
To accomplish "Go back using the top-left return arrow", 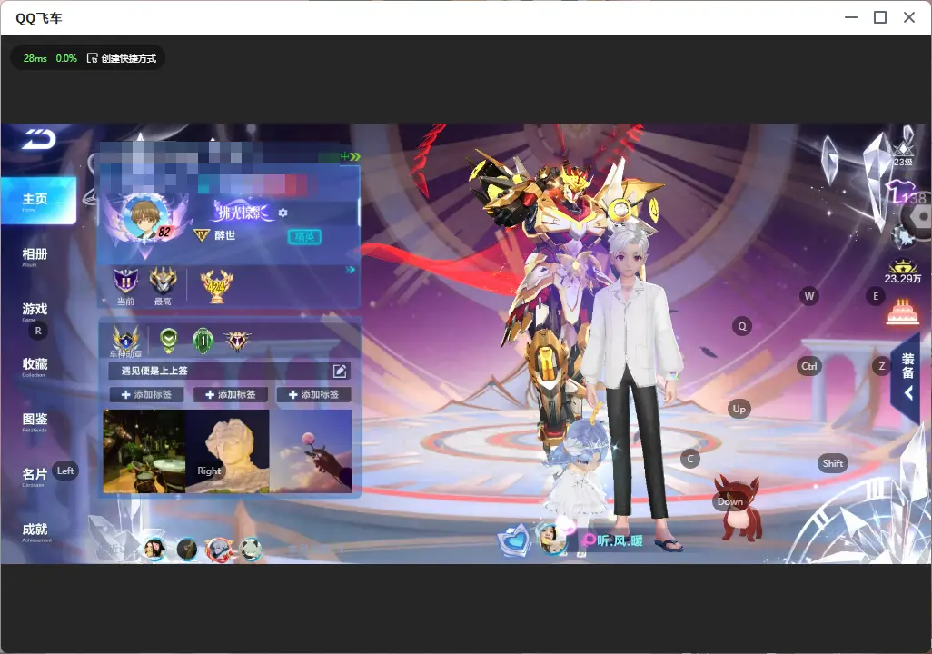I will pos(39,139).
